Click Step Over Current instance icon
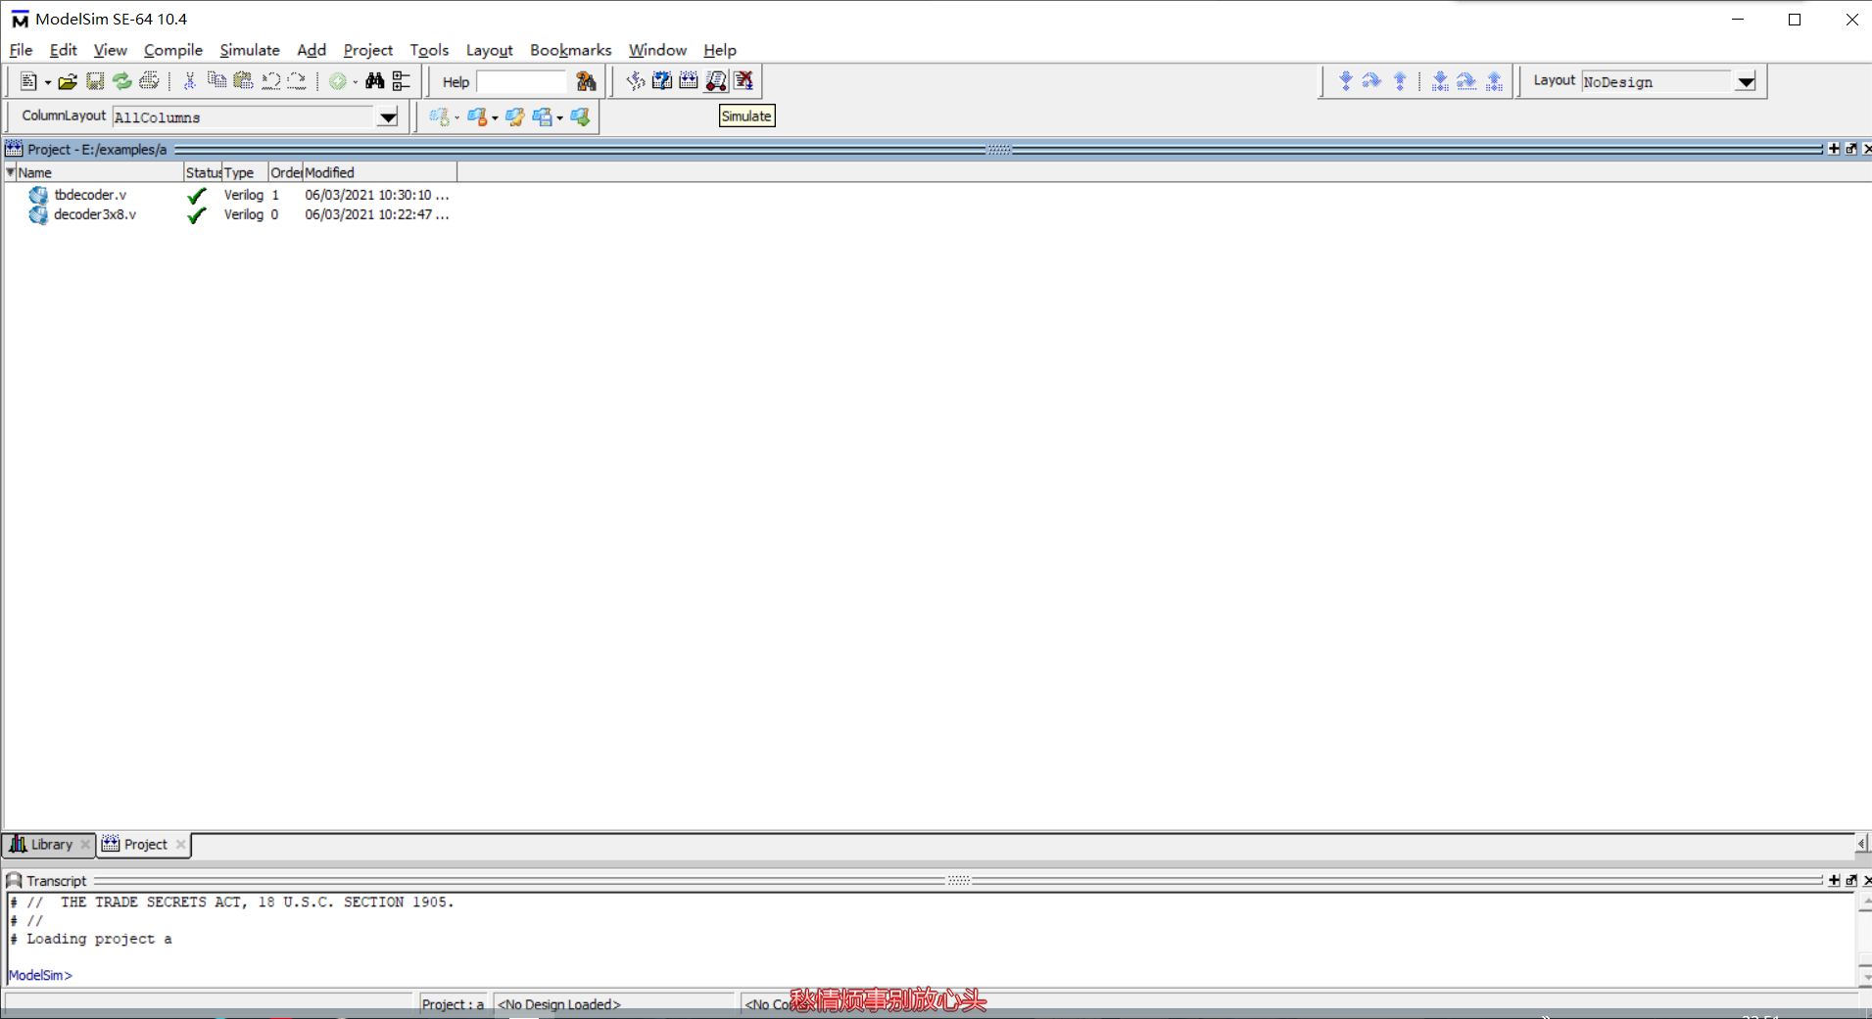Screen dimensions: 1872x1019 (x=1466, y=81)
